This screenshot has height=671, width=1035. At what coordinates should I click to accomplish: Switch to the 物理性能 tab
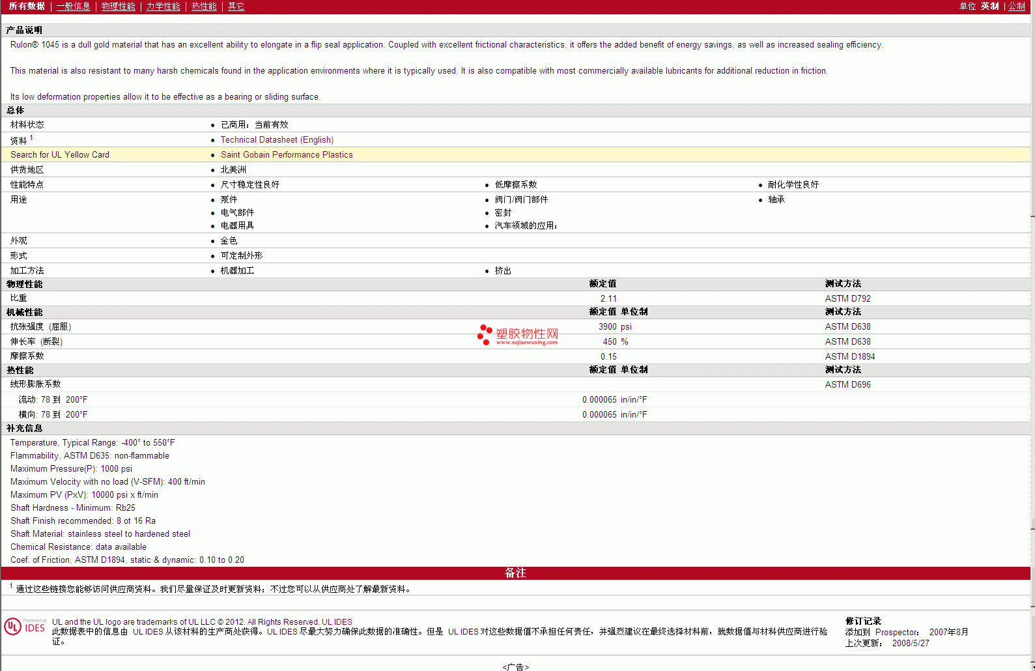(x=118, y=7)
